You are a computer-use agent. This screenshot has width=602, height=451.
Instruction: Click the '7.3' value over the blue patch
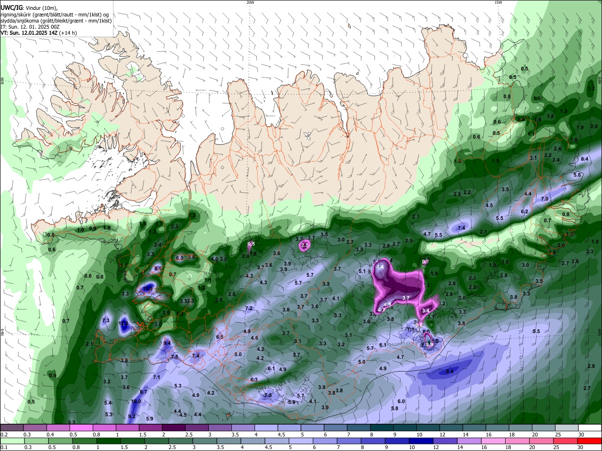(106, 320)
